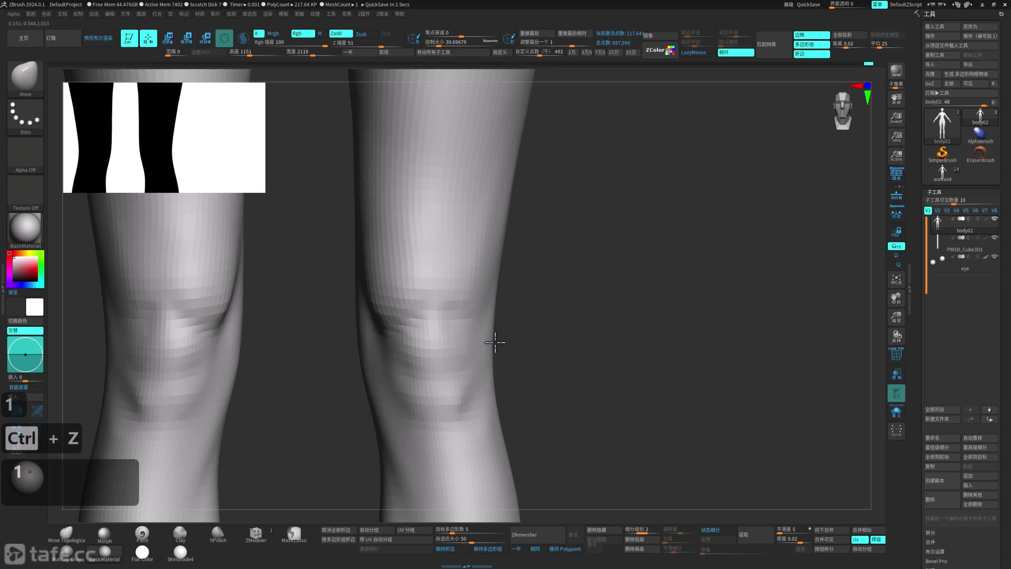This screenshot has width=1011, height=569.
Task: Open the Z插件 plugin menu
Action: [x=363, y=14]
